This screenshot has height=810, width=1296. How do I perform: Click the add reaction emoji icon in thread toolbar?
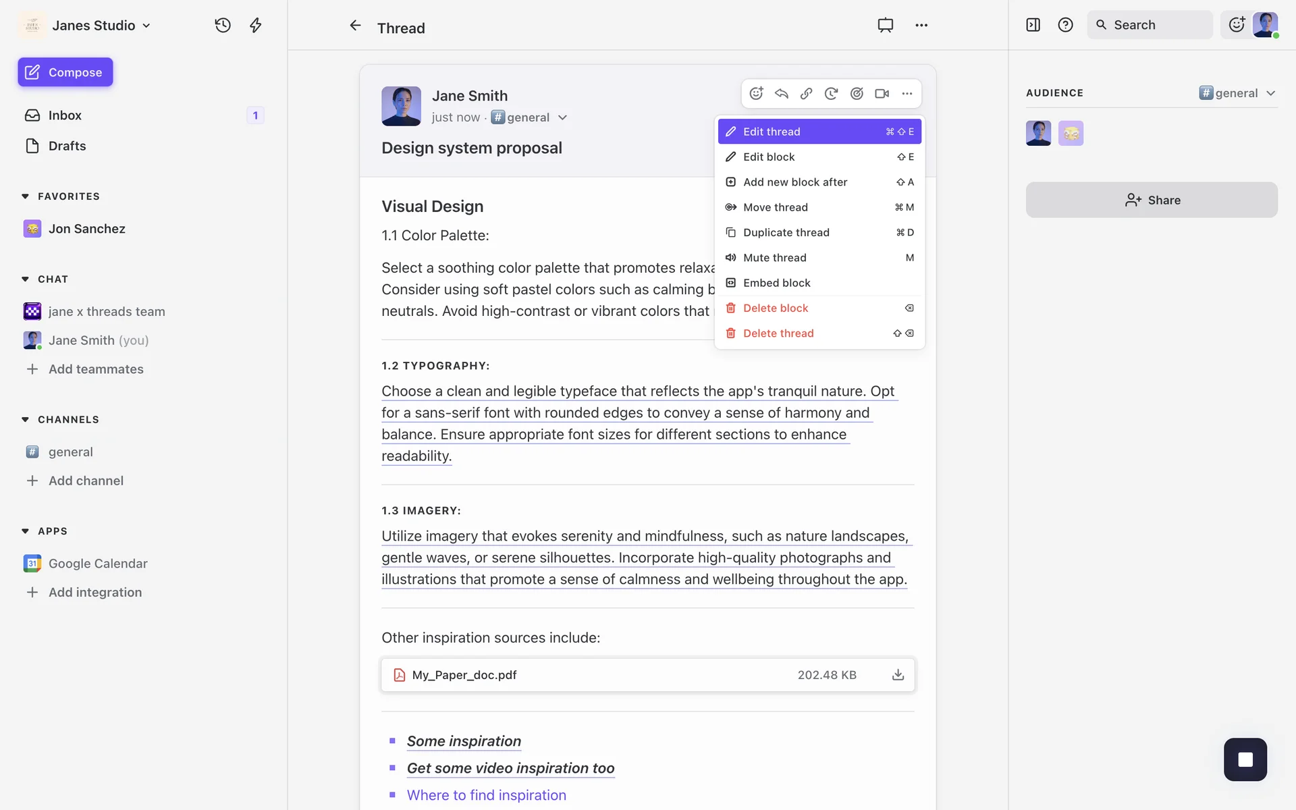pos(756,94)
